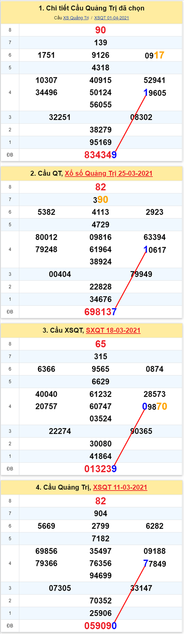Click the red prize-8 number 65
Image resolution: width=184 pixels, height=634 pixels.
(x=100, y=344)
